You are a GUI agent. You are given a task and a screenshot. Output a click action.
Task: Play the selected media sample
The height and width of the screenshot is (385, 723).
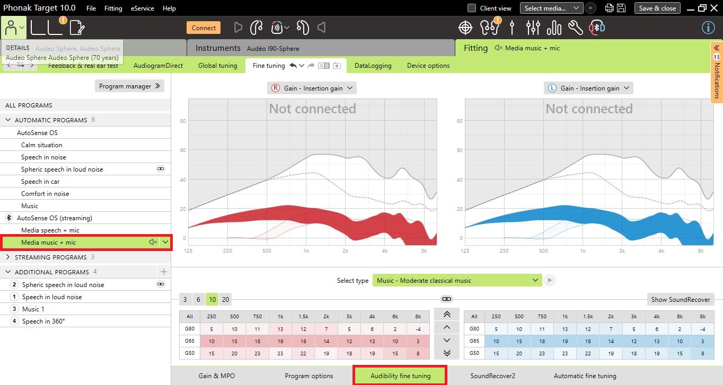590,8
